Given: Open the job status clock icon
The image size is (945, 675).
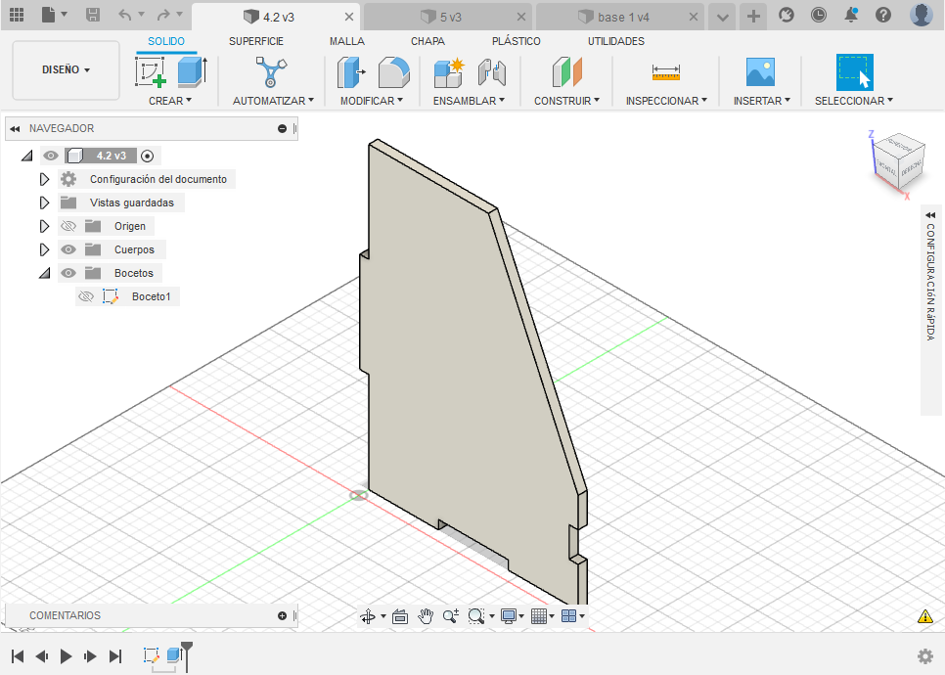Looking at the screenshot, I should coord(819,15).
